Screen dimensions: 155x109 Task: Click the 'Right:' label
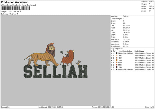coord(113,28)
